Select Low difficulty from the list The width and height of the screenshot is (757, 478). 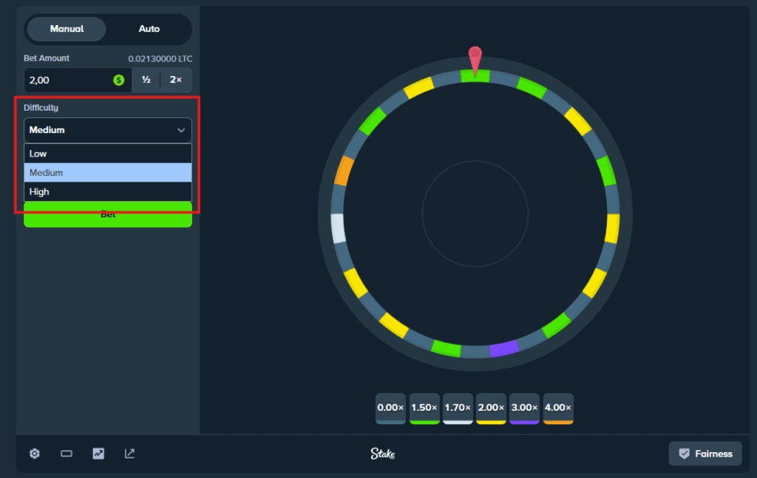(x=108, y=153)
